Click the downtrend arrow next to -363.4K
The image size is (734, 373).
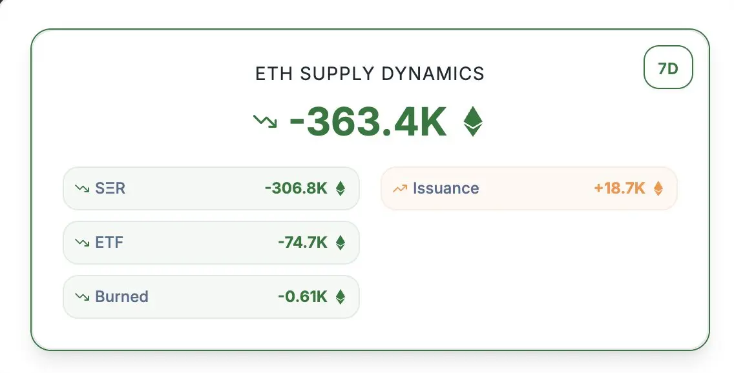tap(266, 121)
